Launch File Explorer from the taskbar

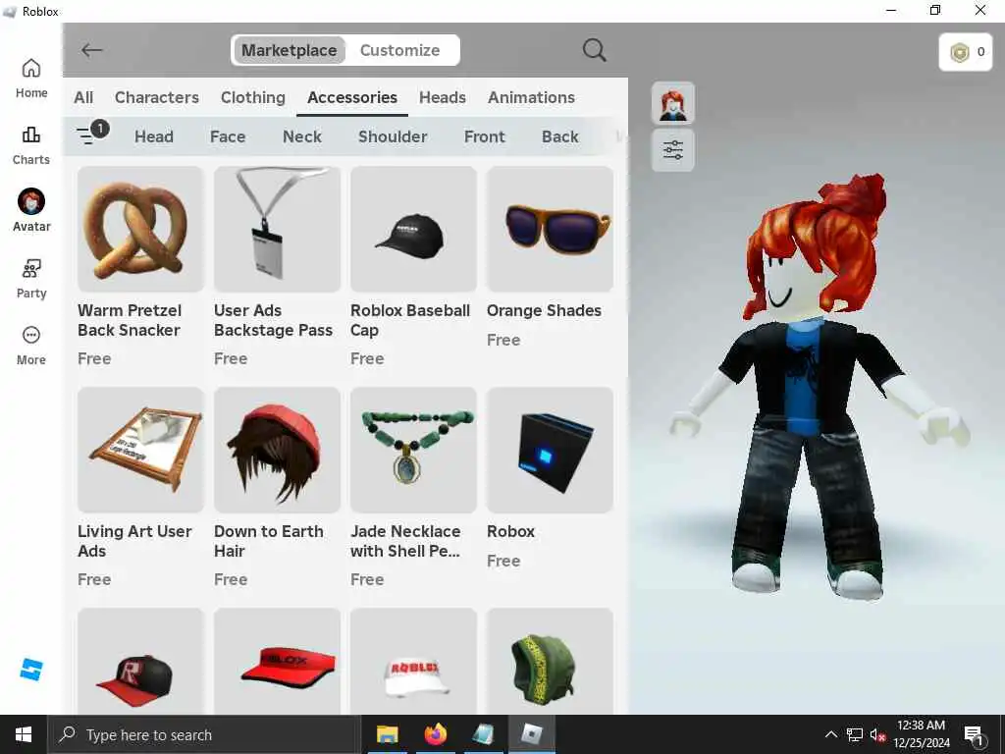387,734
